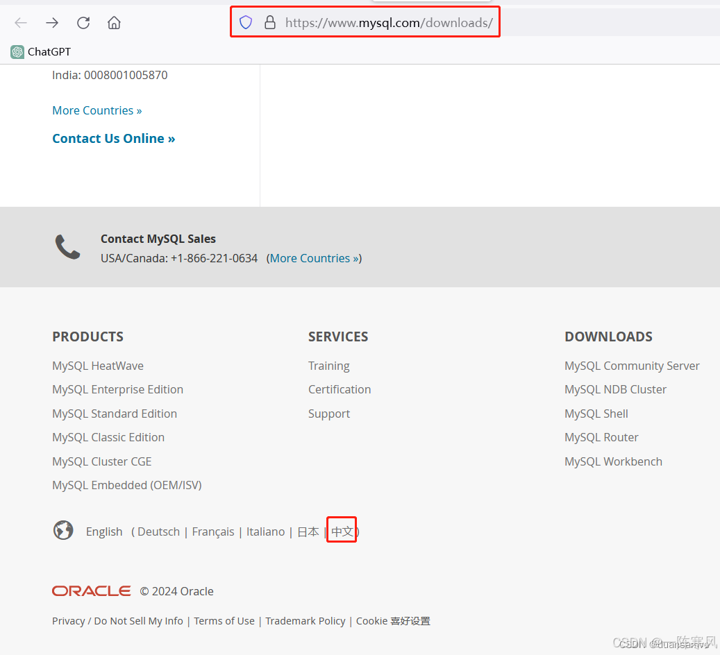This screenshot has height=655, width=720.
Task: Open MySQL NDB Cluster download link
Action: [x=615, y=390]
